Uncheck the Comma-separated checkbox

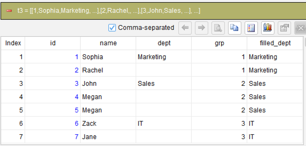point(112,28)
